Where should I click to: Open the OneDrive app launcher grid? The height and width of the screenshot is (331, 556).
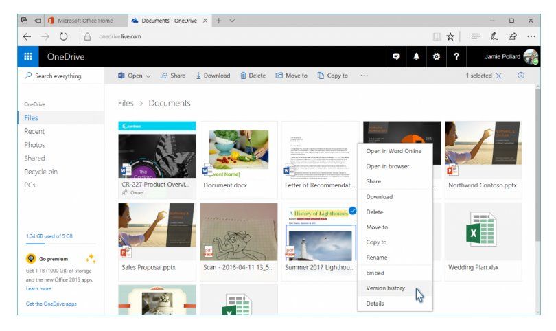[x=28, y=56]
